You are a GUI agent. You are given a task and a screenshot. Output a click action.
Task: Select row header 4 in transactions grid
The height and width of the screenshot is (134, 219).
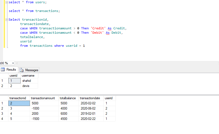coord(4,119)
